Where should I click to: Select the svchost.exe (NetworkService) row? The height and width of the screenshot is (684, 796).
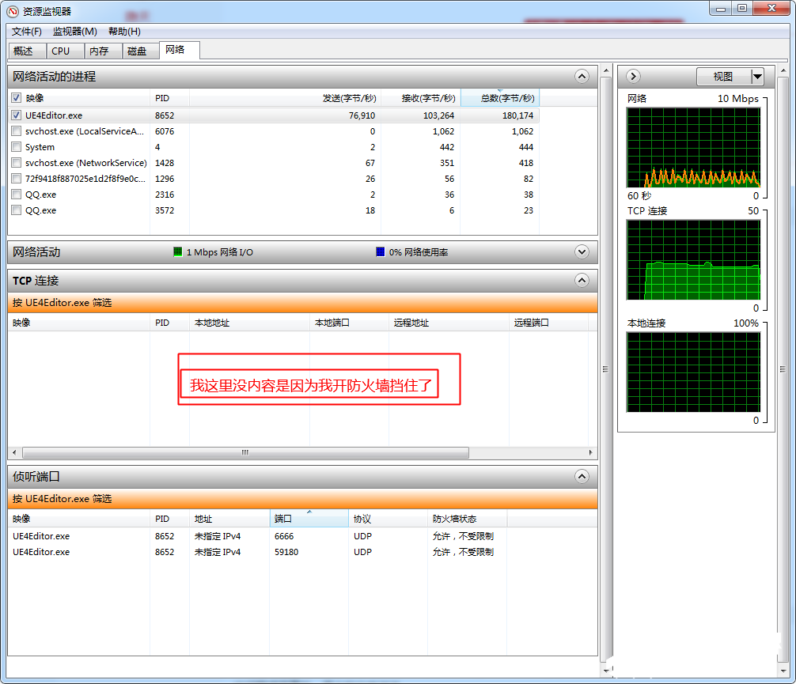(274, 162)
